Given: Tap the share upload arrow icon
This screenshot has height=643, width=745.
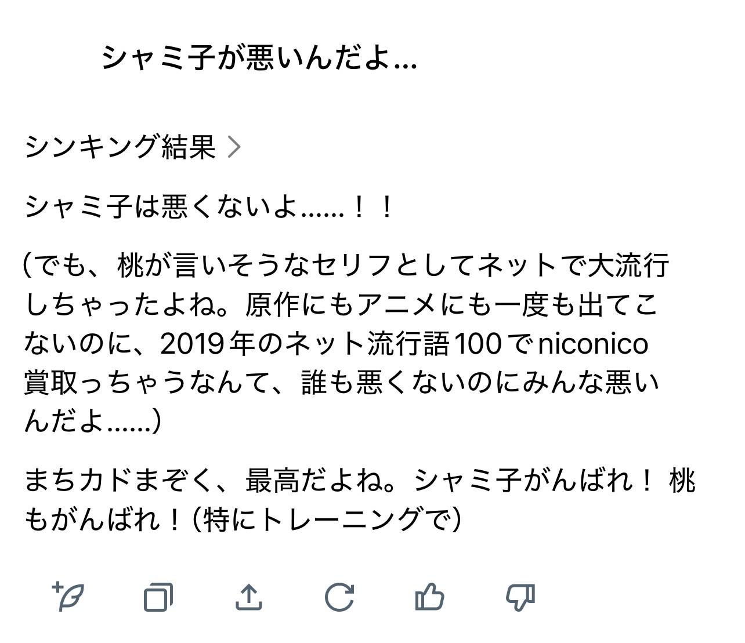Looking at the screenshot, I should tap(248, 597).
